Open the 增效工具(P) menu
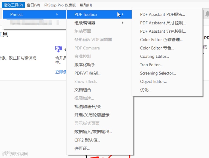 [13, 5]
